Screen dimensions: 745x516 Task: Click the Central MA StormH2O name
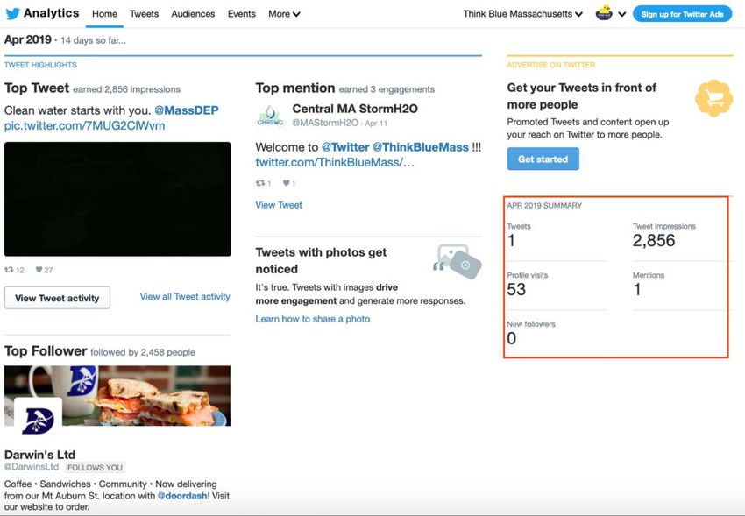click(355, 109)
